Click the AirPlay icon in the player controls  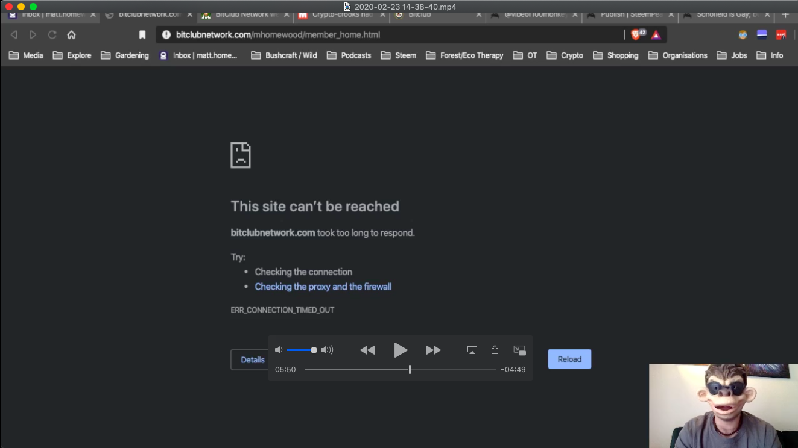472,349
